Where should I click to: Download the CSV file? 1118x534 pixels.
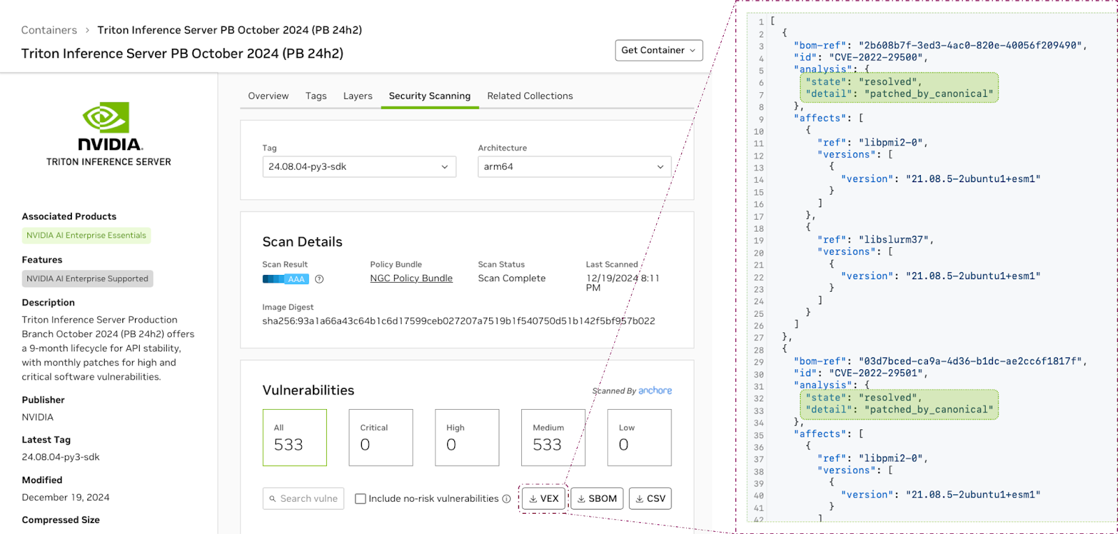650,498
